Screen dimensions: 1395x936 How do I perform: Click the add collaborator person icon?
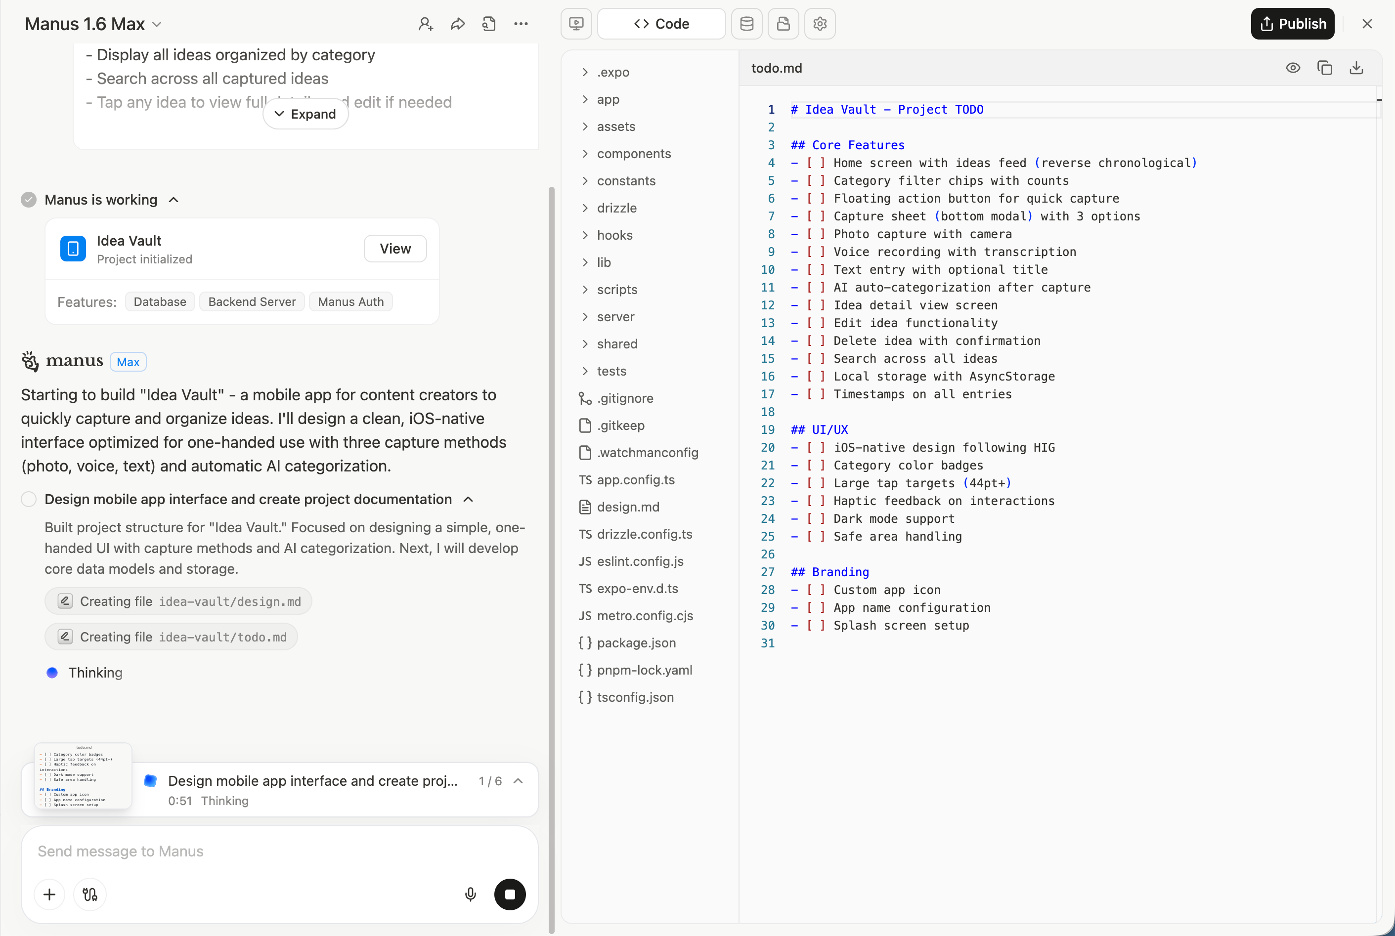pos(425,24)
